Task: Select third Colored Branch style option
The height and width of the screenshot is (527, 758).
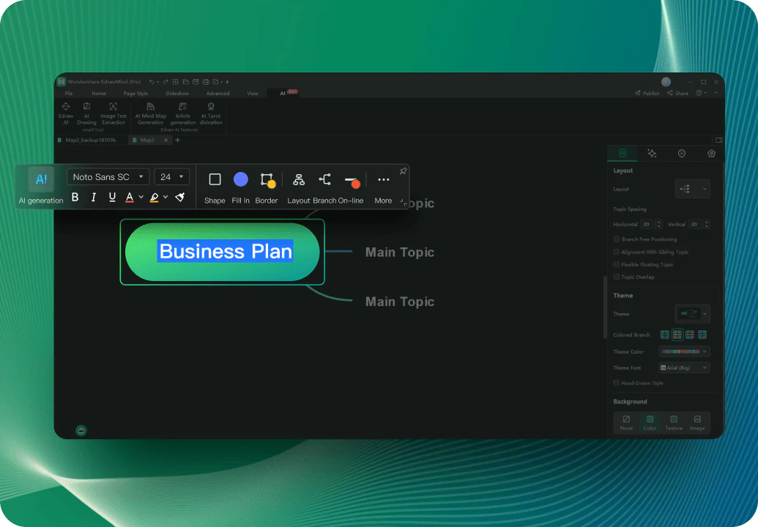Action: coord(690,334)
